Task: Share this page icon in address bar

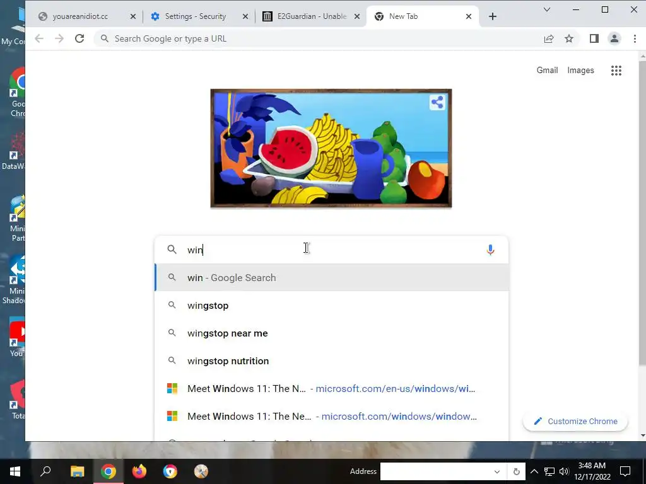Action: [549, 38]
